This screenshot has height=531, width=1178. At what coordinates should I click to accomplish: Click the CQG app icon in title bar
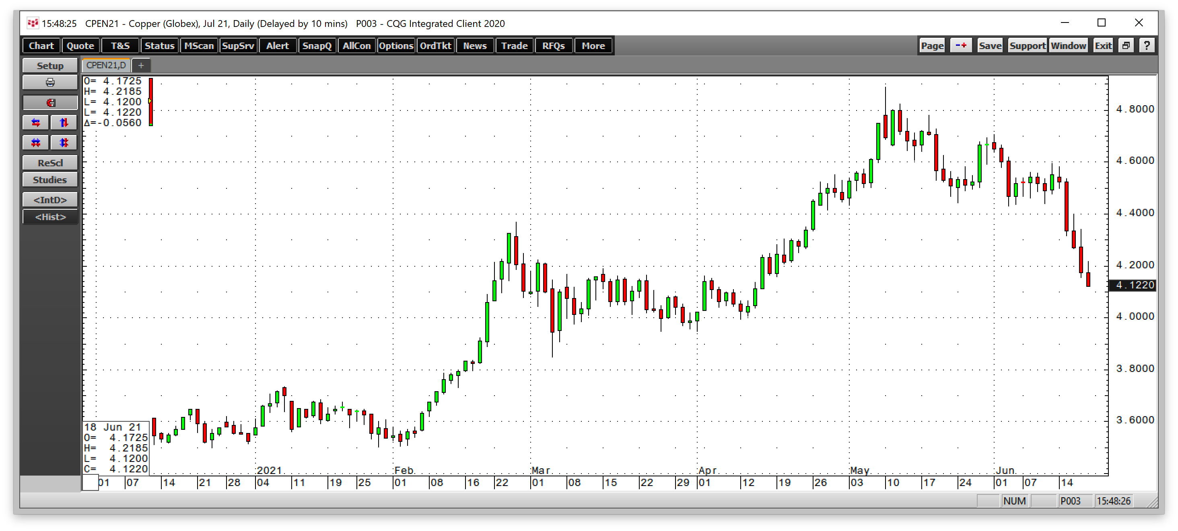coord(33,23)
